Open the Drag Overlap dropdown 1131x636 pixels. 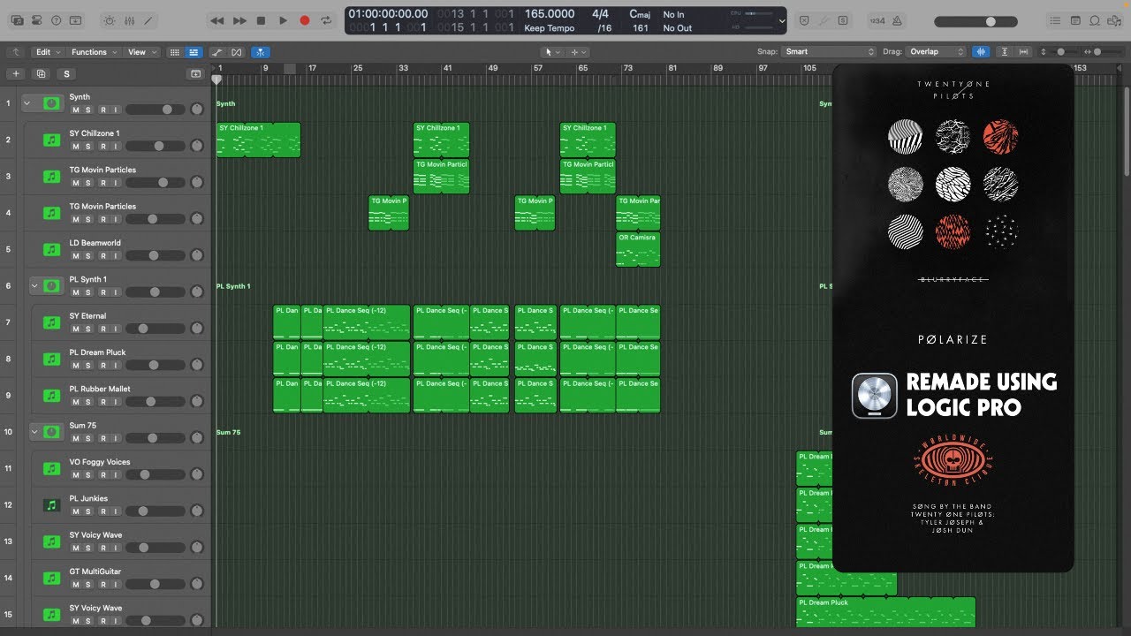(937, 52)
